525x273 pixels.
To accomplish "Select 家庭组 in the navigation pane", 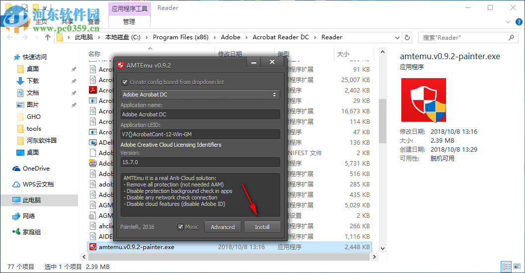I will pyautogui.click(x=31, y=232).
